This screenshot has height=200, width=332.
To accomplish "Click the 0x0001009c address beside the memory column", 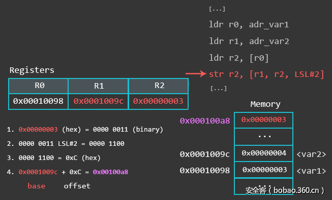I will coord(205,154).
